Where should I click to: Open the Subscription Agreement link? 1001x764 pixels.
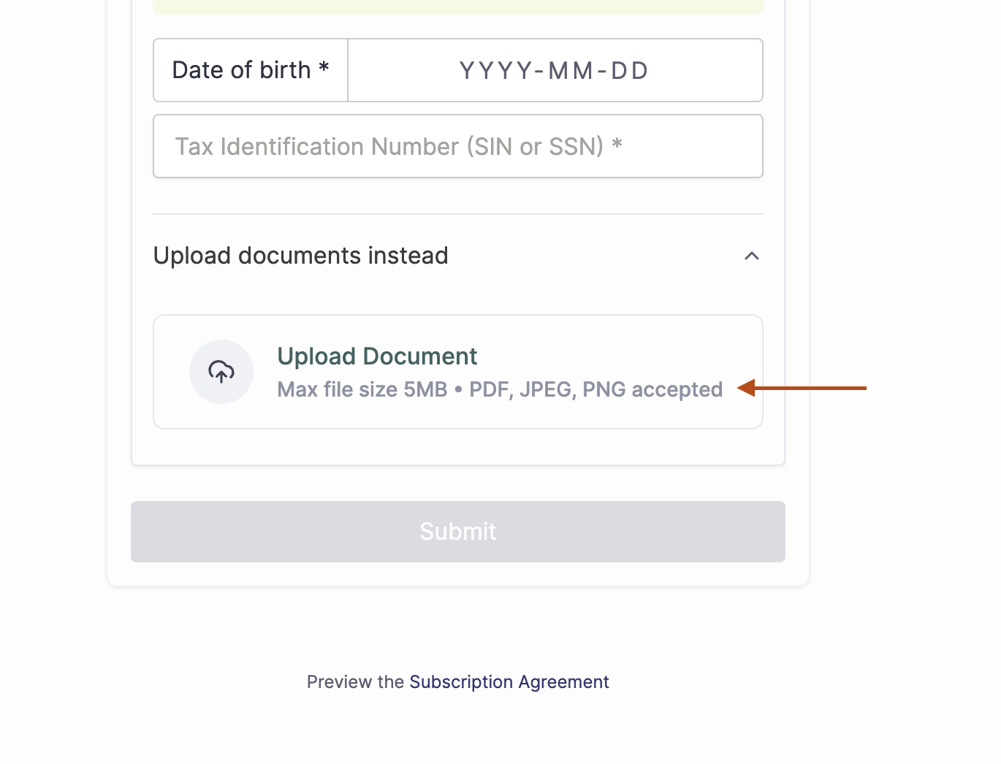click(509, 682)
